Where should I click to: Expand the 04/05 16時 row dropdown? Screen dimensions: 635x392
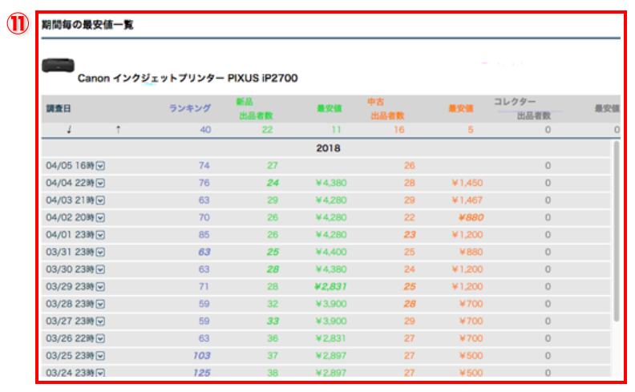coord(100,166)
